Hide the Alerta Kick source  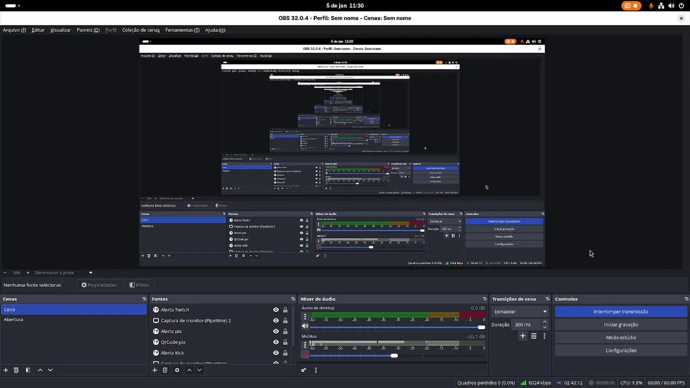point(276,353)
